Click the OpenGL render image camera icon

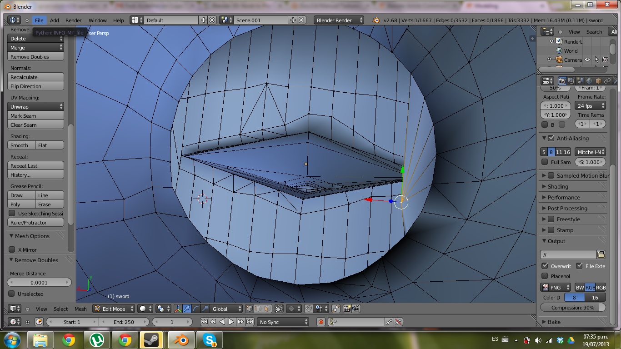point(347,309)
